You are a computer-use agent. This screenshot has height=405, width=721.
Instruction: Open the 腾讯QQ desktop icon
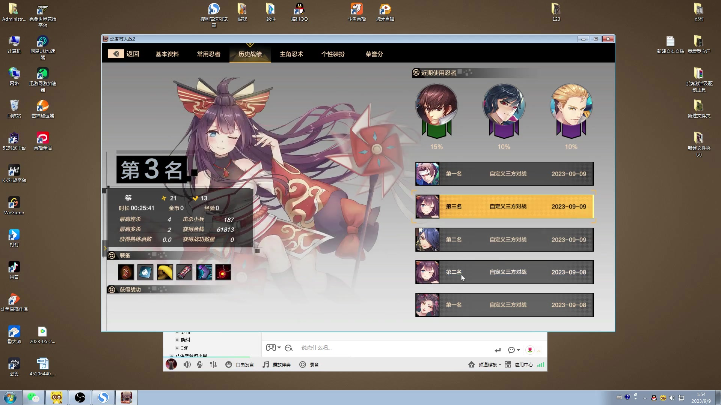[299, 12]
